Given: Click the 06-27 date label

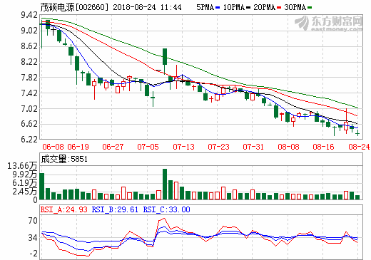Looking at the screenshot, I should 113,147.
